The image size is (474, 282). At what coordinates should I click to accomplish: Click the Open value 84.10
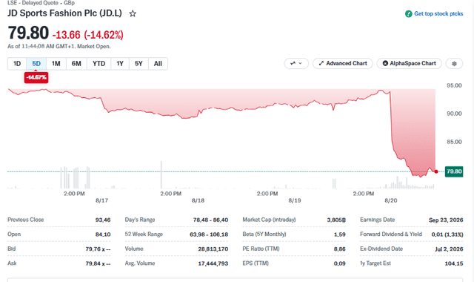point(103,235)
